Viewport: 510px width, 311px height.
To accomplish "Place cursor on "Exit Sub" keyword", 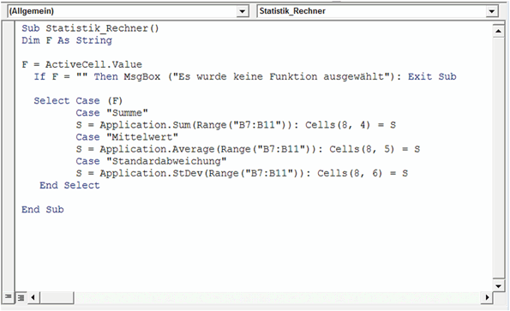I will click(x=432, y=77).
